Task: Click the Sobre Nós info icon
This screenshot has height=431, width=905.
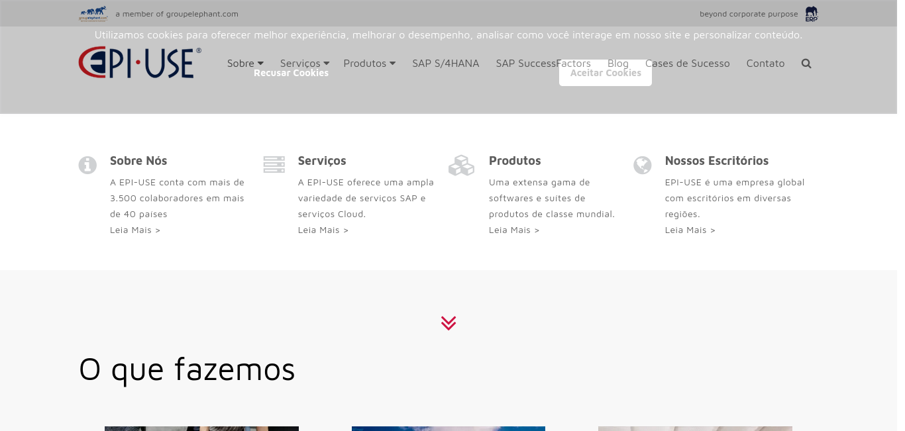Action: coord(87,165)
